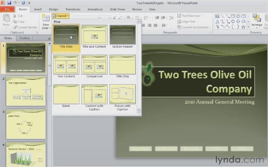Open the File tab
Image resolution: width=268 pixels, height=167 pixels.
[7, 9]
